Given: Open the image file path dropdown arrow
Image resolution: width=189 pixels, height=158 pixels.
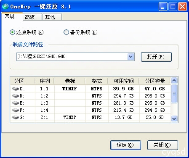Looking at the screenshot, I should (x=131, y=57).
